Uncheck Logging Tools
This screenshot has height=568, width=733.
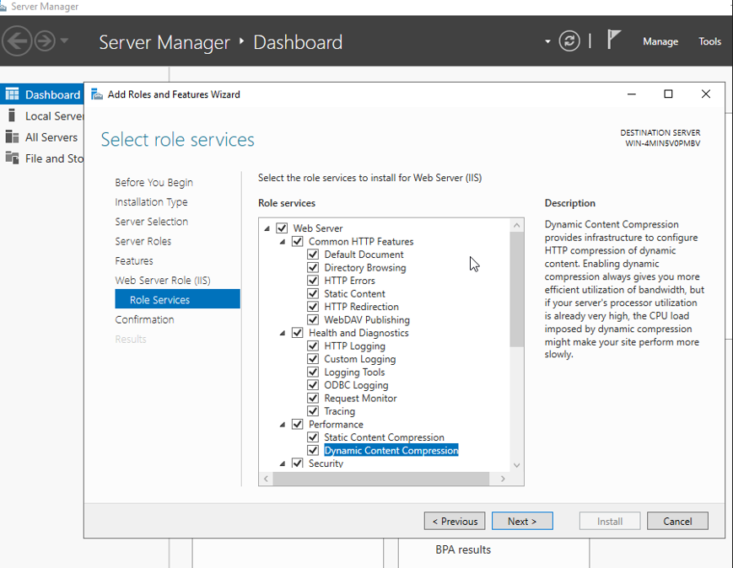313,372
